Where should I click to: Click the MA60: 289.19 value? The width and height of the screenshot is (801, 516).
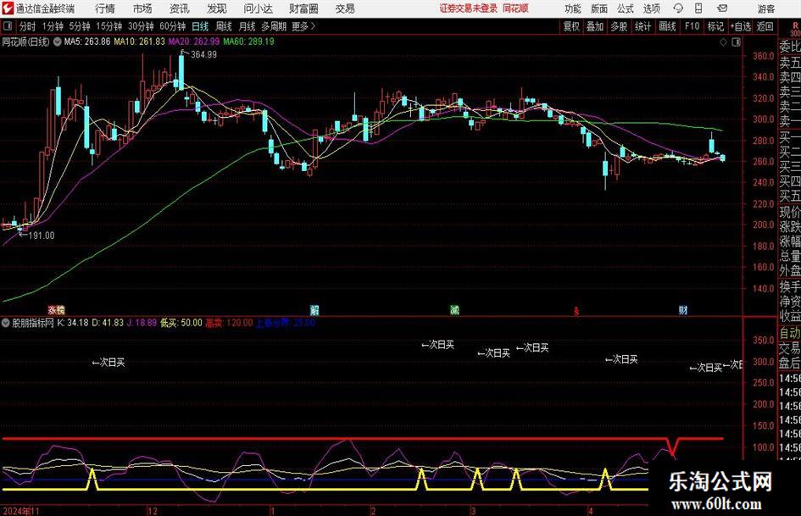[x=249, y=42]
